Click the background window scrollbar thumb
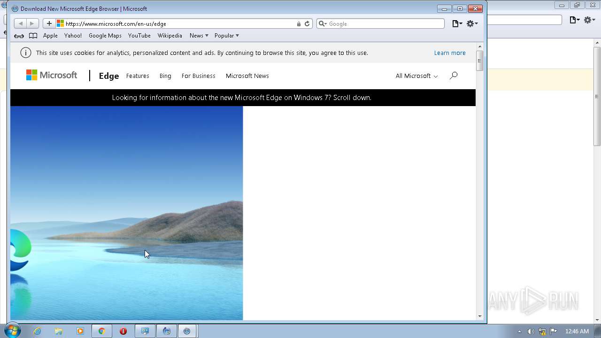Image resolution: width=601 pixels, height=338 pixels. 597,96
